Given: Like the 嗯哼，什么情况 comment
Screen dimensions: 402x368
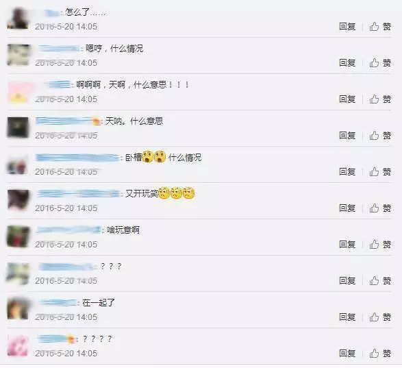Looking at the screenshot, I should (380, 63).
